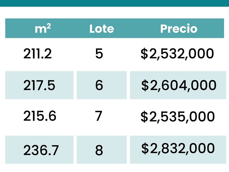The width and height of the screenshot is (229, 172).
Task: Click the m² column header
Action: 43,28
